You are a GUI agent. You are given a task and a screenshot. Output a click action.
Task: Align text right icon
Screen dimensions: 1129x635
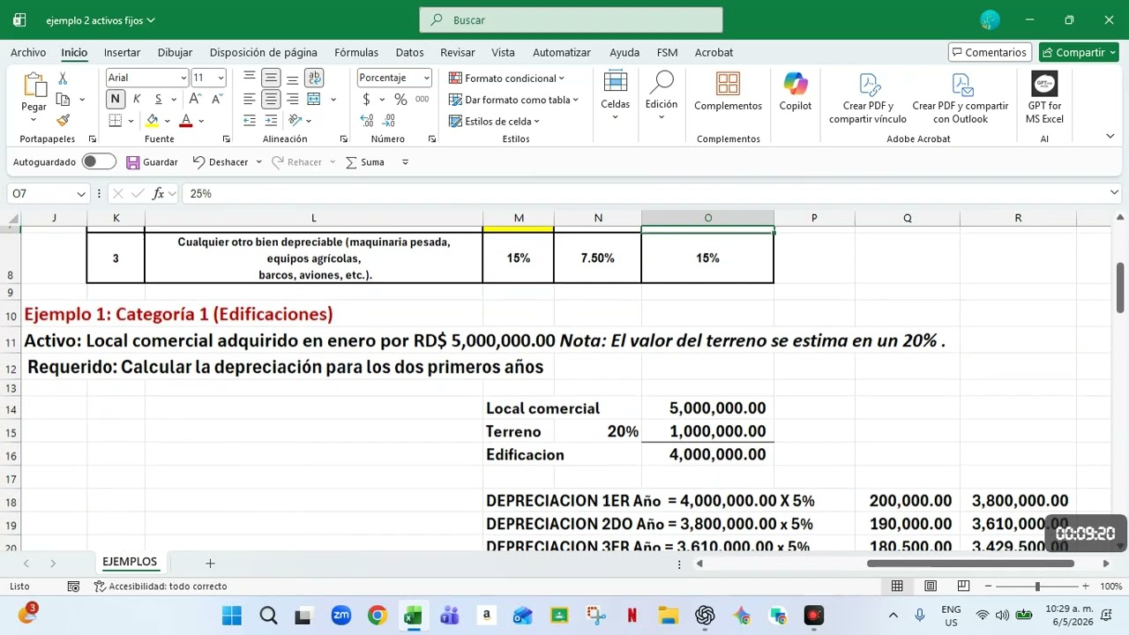[x=292, y=99]
